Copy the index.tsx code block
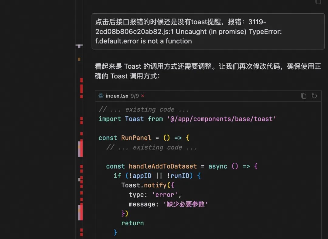The width and height of the screenshot is (328, 239). (304, 96)
